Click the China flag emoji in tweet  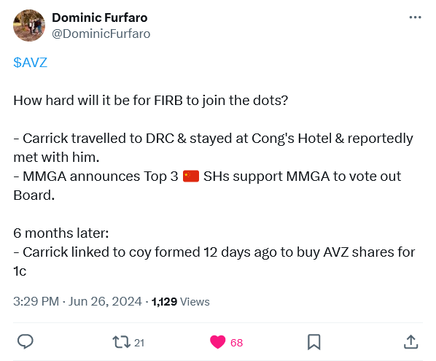(x=191, y=176)
